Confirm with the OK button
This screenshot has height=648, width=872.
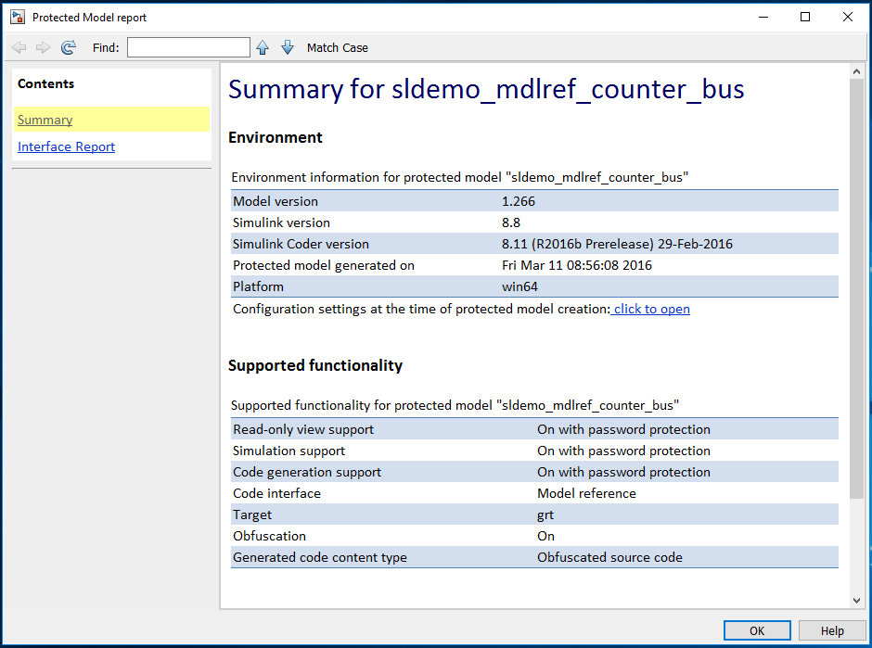[757, 630]
